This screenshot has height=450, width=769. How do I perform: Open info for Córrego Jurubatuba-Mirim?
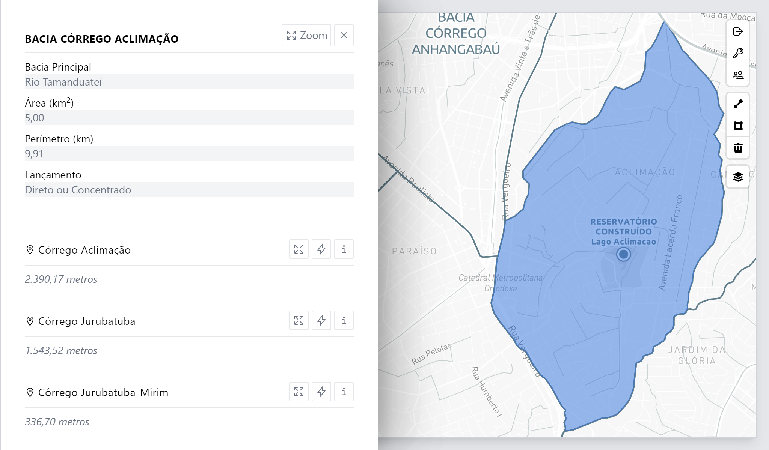point(344,391)
